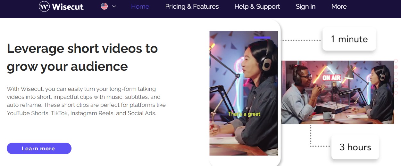Screen dimensions: 401x166
Task: Click the purple Learn more button
Action: click(x=39, y=148)
